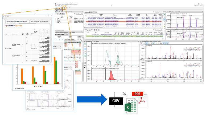Expand row 1 in the Peptides table
Viewport: 206px width, 115px height.
pyautogui.click(x=85, y=17)
